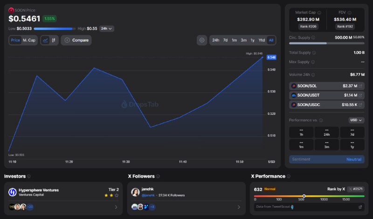Click the #2571 Rank by X badge
Screen dimensions: 373x219
(355, 189)
